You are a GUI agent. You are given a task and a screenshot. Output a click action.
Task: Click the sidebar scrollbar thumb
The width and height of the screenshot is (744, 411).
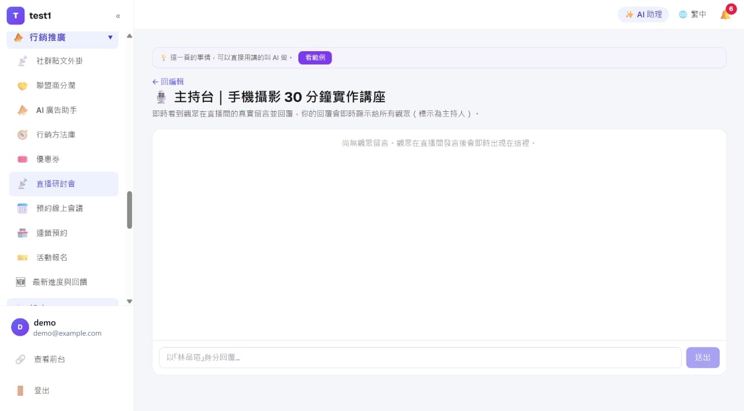click(129, 210)
